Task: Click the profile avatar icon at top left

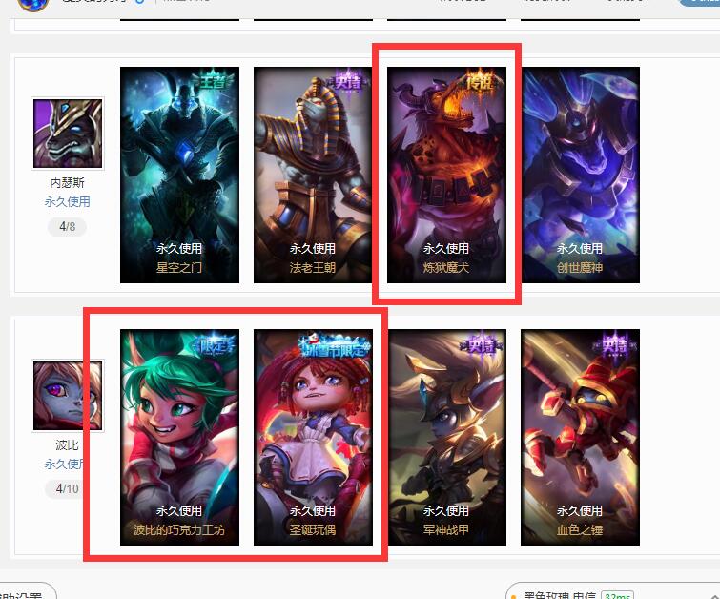Action: [x=33, y=5]
